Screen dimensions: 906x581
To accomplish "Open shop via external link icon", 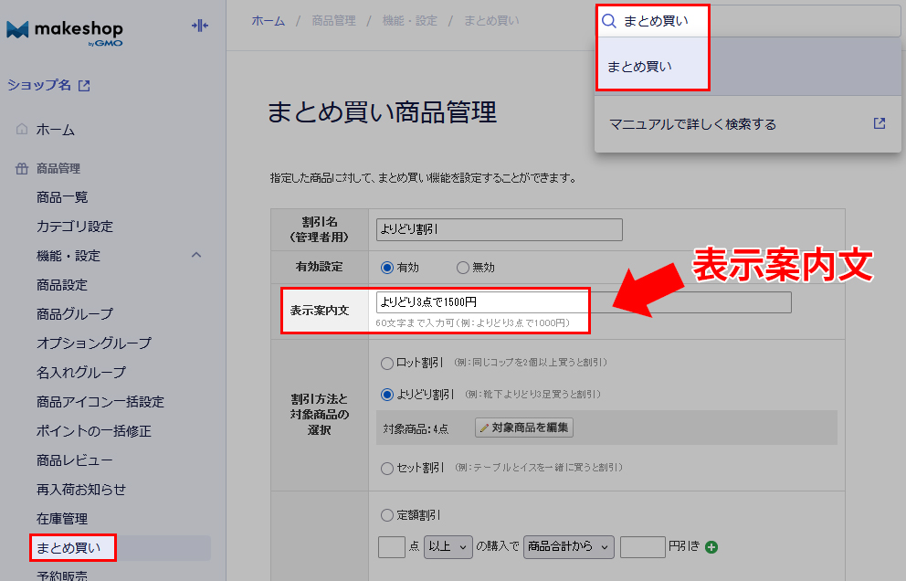I will 84,86.
